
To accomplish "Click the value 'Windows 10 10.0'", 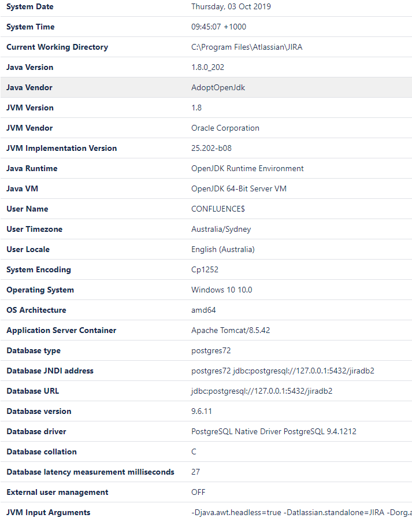I will 221,290.
